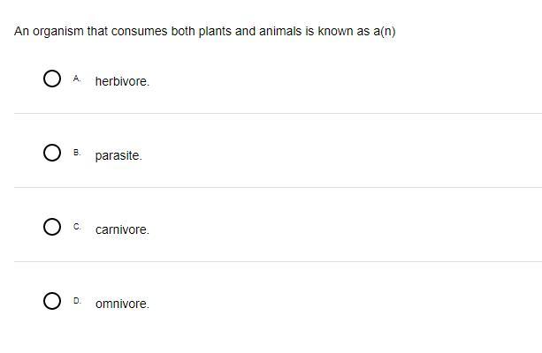The image size is (542, 353).
Task: Click the option letter label C
Action: pyautogui.click(x=77, y=227)
